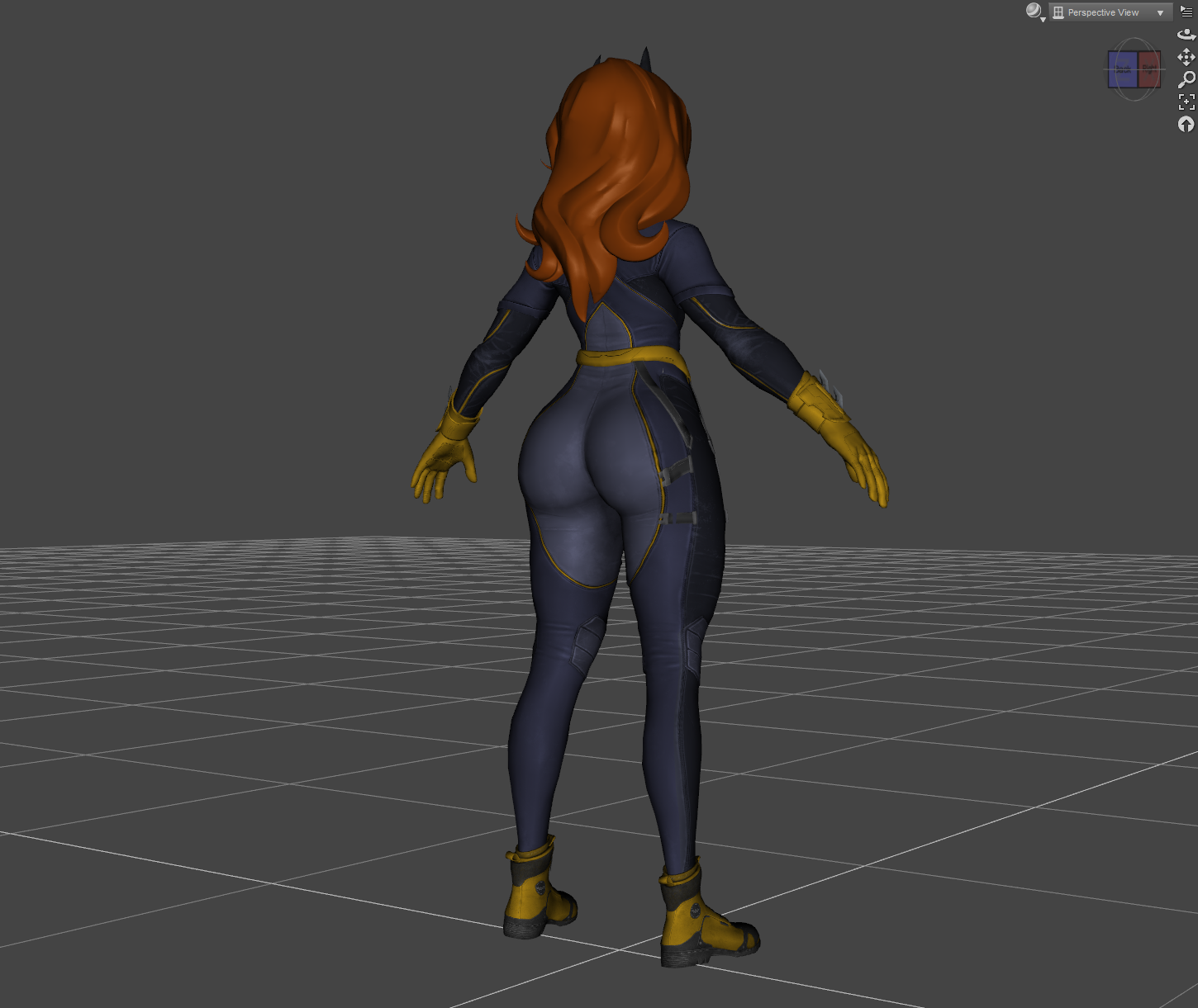Click the Right face of the view cube
This screenshot has height=1008, width=1198.
[1149, 69]
